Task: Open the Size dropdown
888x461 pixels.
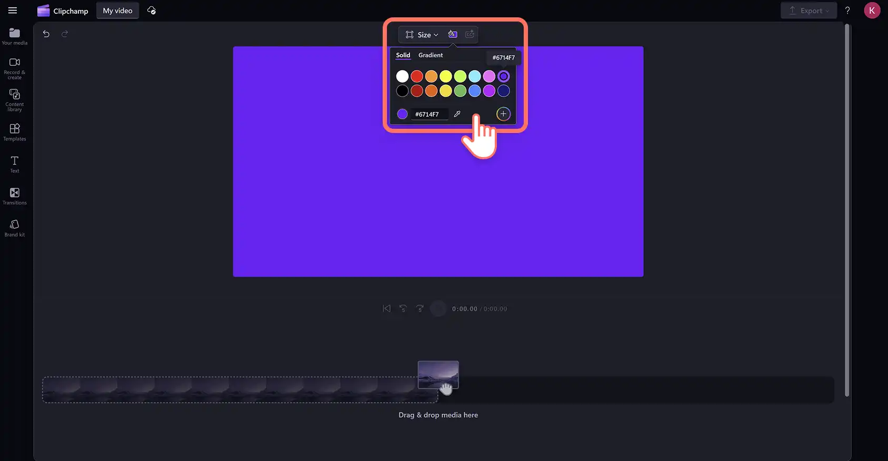Action: pyautogui.click(x=422, y=35)
